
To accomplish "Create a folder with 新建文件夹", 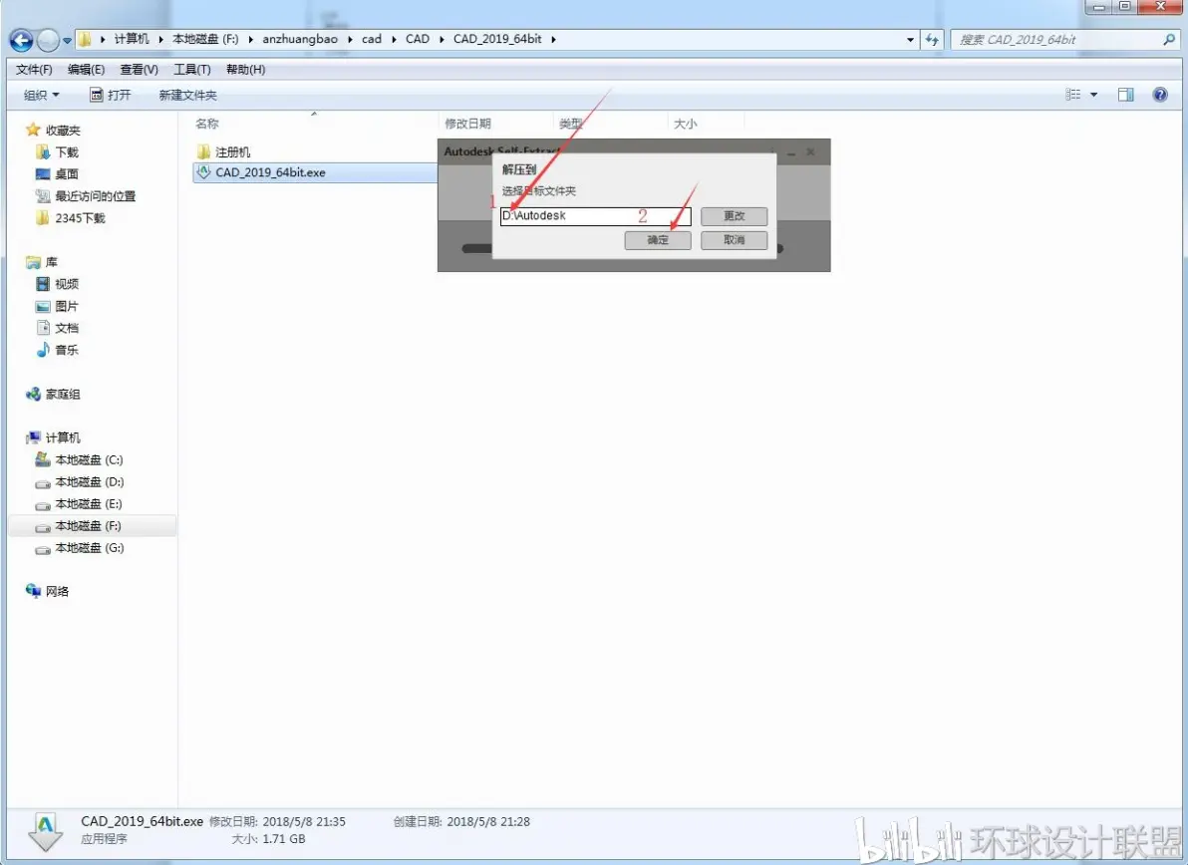I will pyautogui.click(x=187, y=95).
